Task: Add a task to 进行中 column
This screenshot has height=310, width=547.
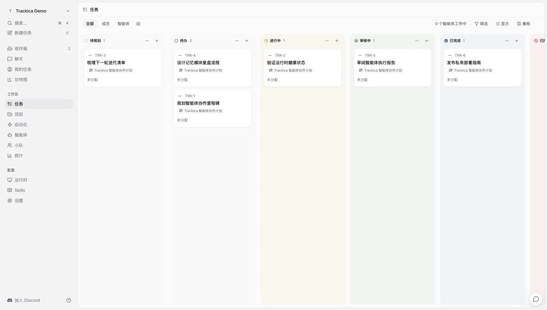Action: (337, 41)
